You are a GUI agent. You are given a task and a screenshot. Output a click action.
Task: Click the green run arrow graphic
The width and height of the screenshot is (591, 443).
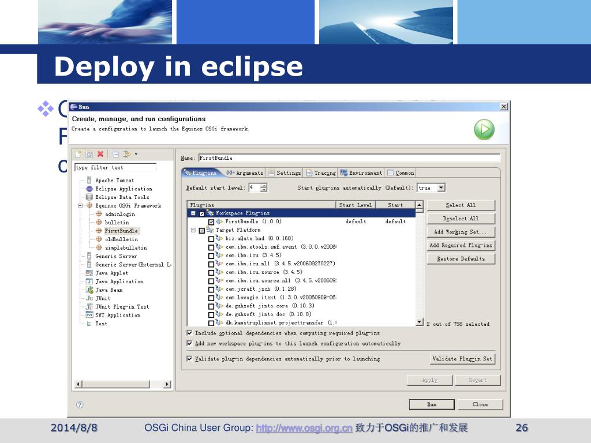point(484,130)
